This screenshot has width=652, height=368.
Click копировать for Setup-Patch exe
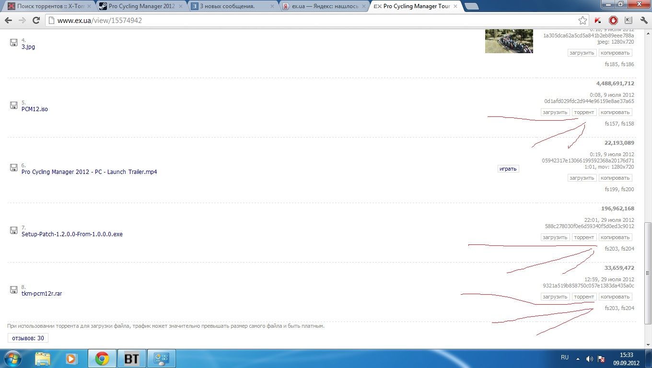pyautogui.click(x=615, y=237)
